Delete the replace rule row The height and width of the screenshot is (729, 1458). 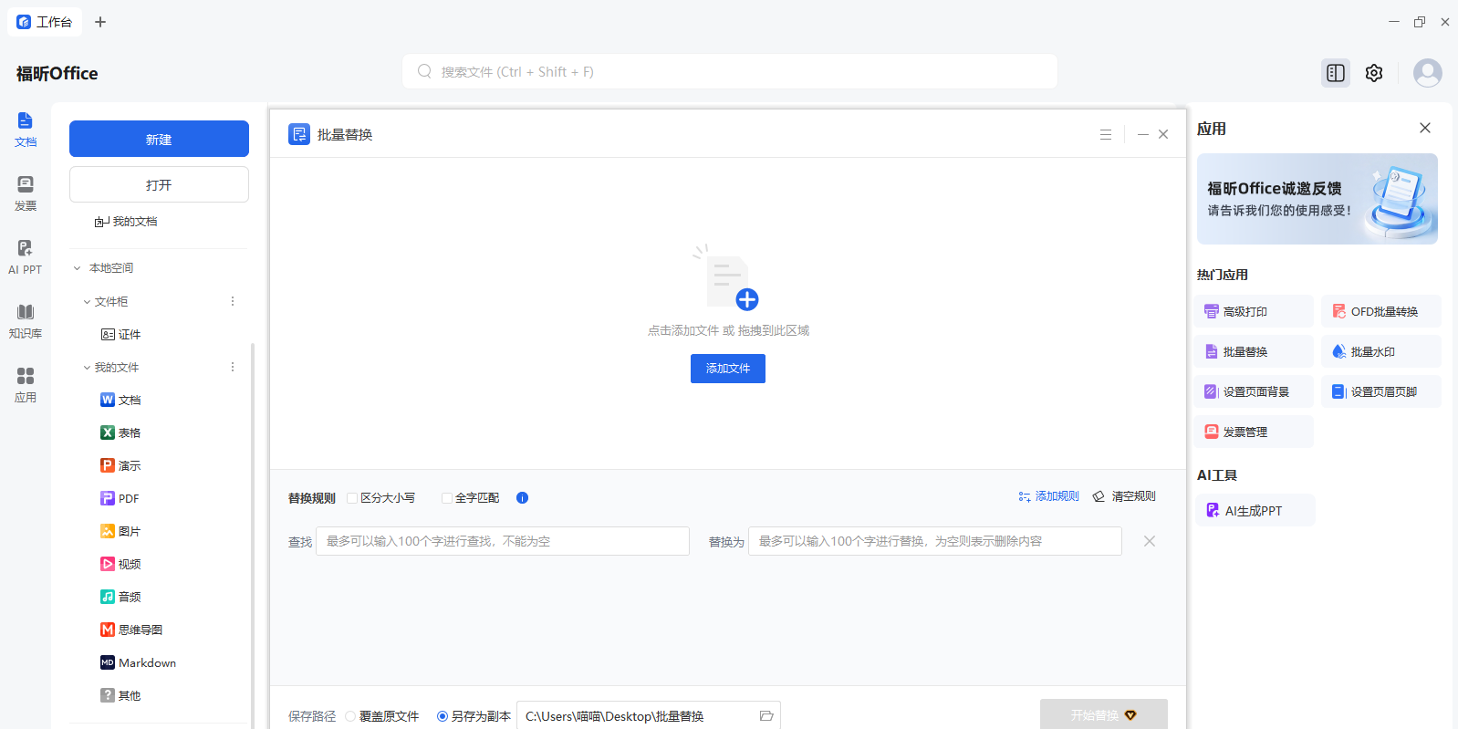click(x=1150, y=541)
